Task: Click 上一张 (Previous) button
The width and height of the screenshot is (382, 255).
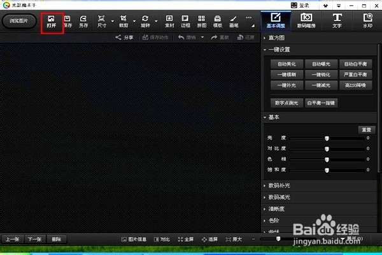Action: coord(13,240)
